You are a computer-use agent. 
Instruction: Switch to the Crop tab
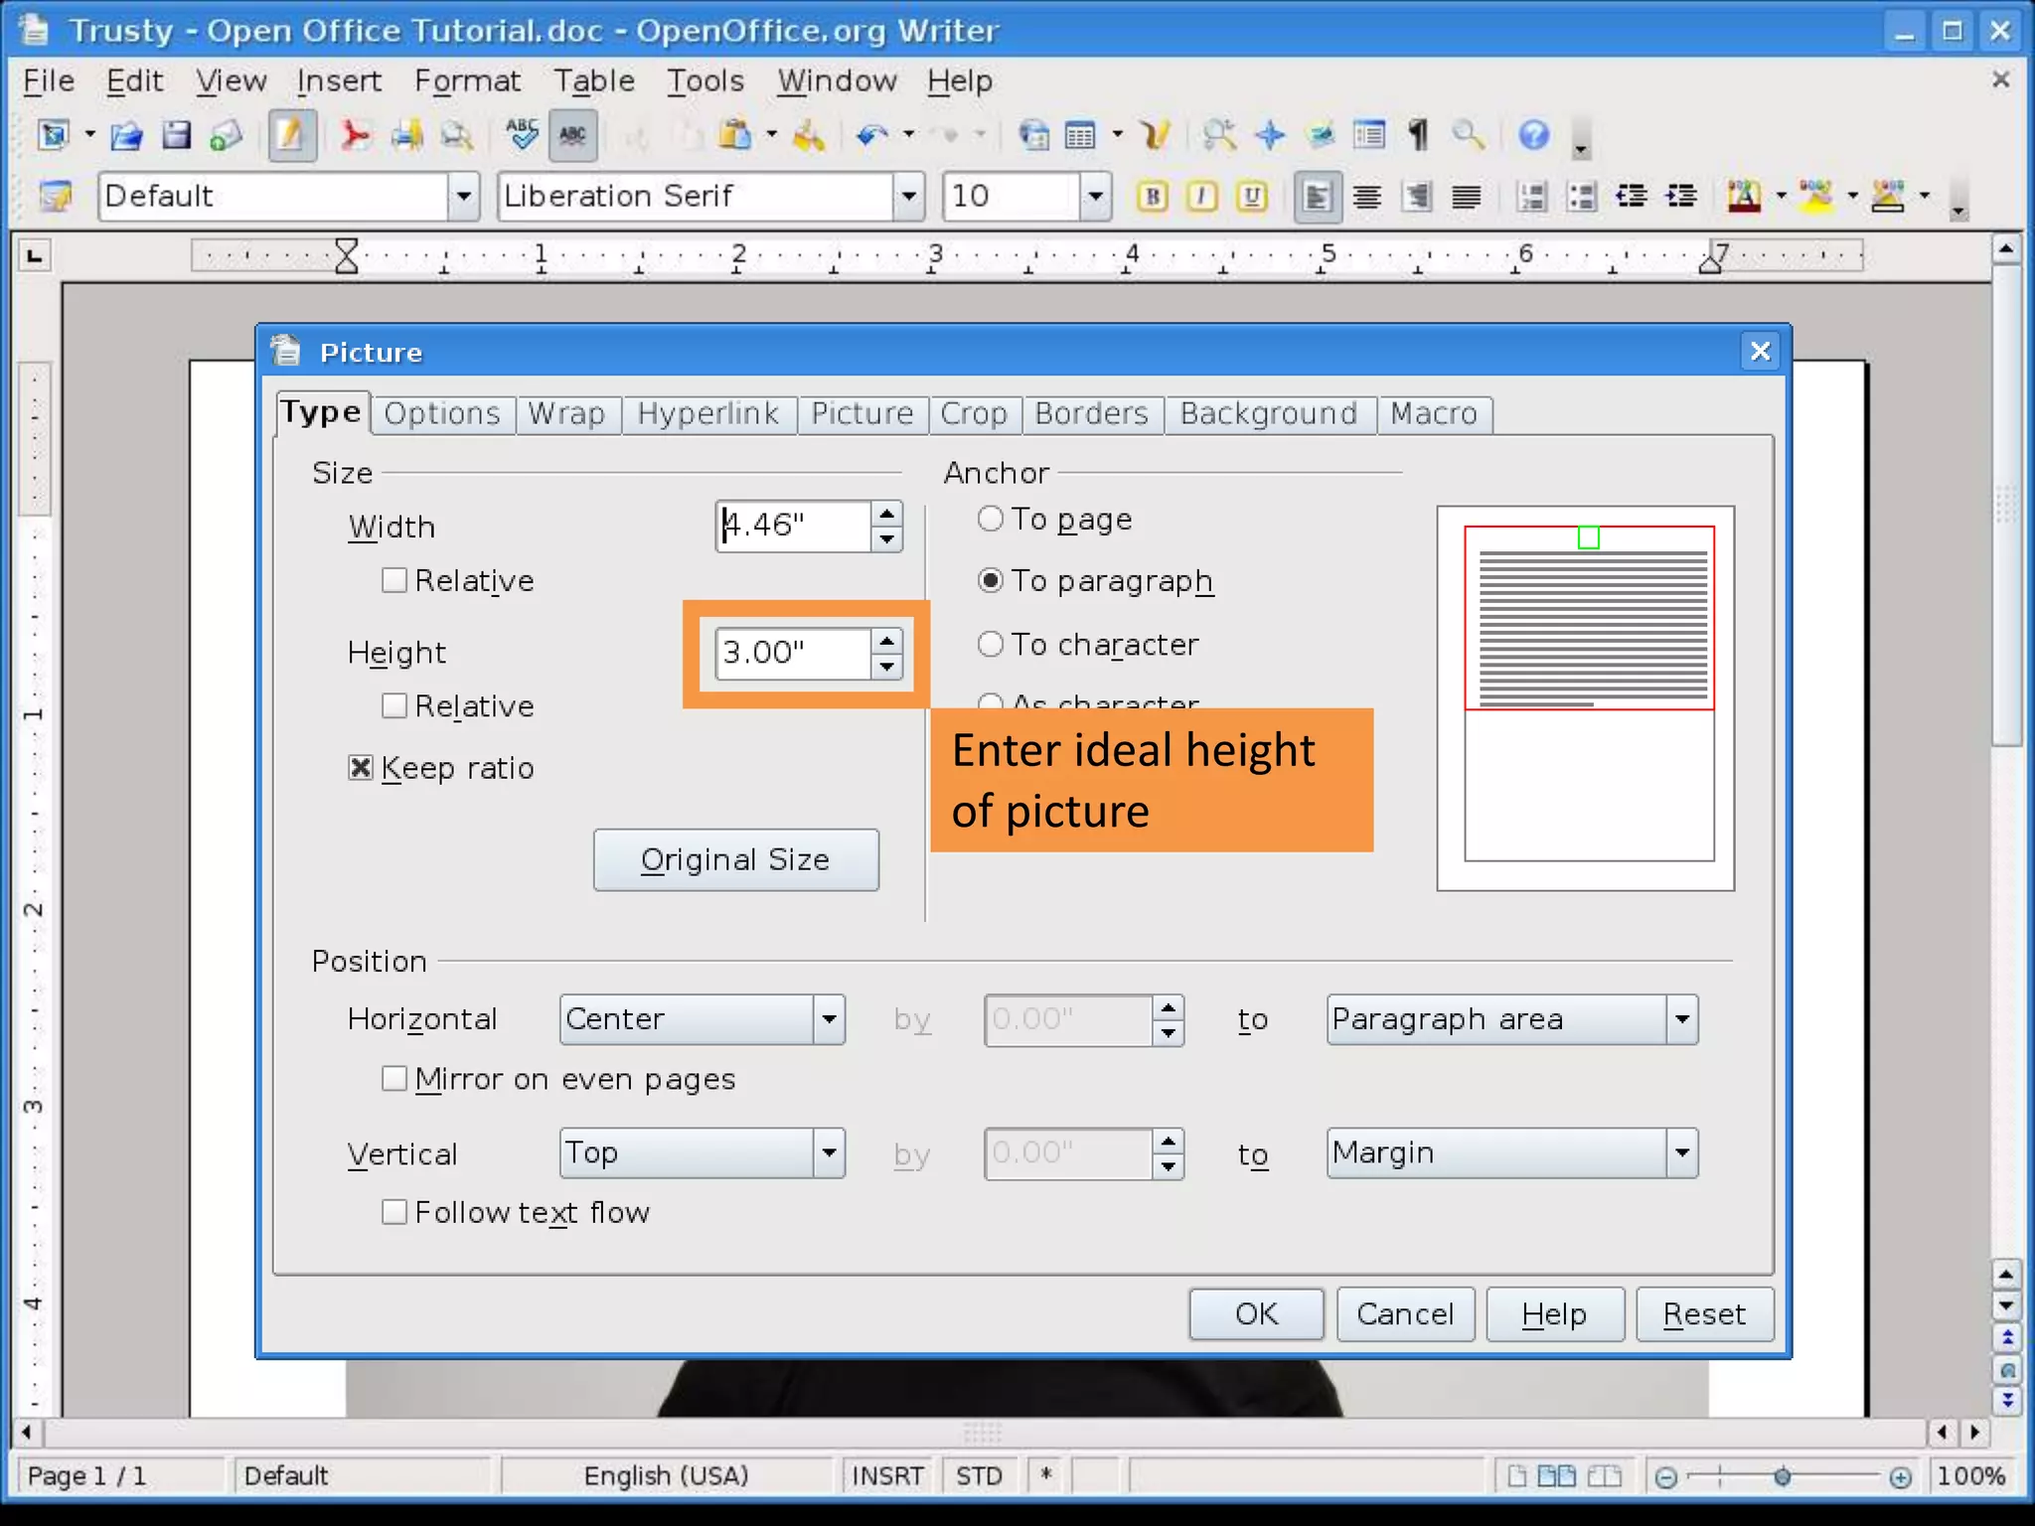pyautogui.click(x=973, y=413)
